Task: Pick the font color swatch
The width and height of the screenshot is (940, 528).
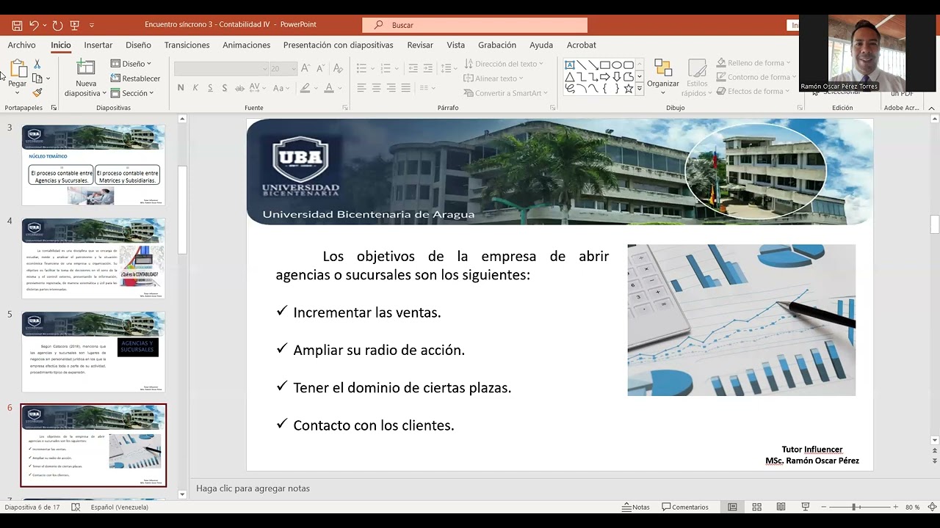Action: [328, 88]
